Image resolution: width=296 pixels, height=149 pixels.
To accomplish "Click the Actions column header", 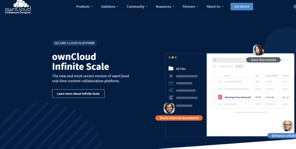I will (x=286, y=76).
